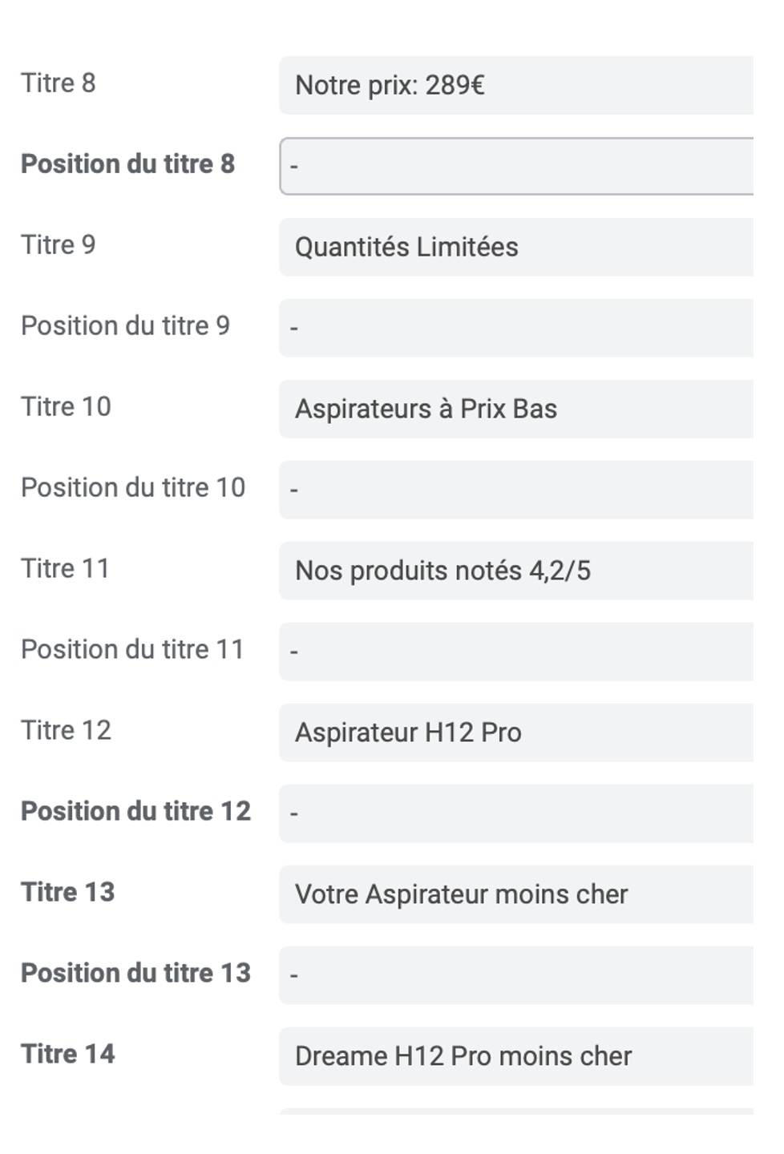Edit the 'Aspirateur H12 Pro' title field
784x1154 pixels.
pyautogui.click(x=516, y=732)
